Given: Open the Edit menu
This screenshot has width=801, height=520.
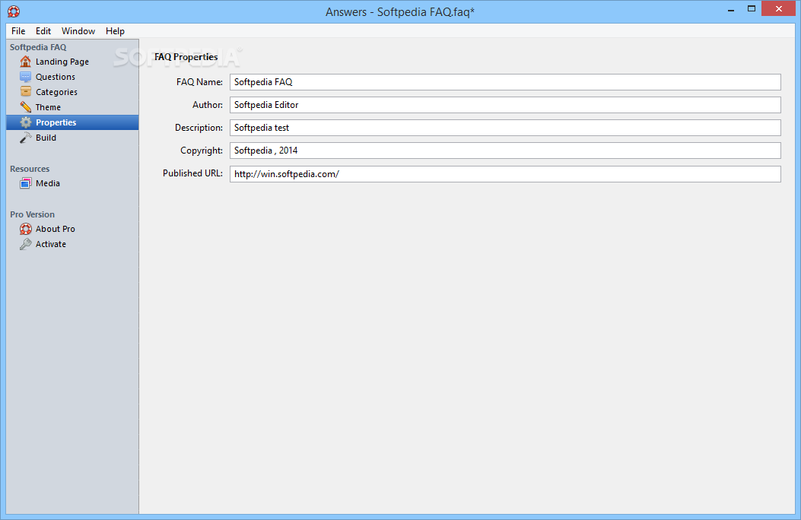Looking at the screenshot, I should (x=43, y=31).
